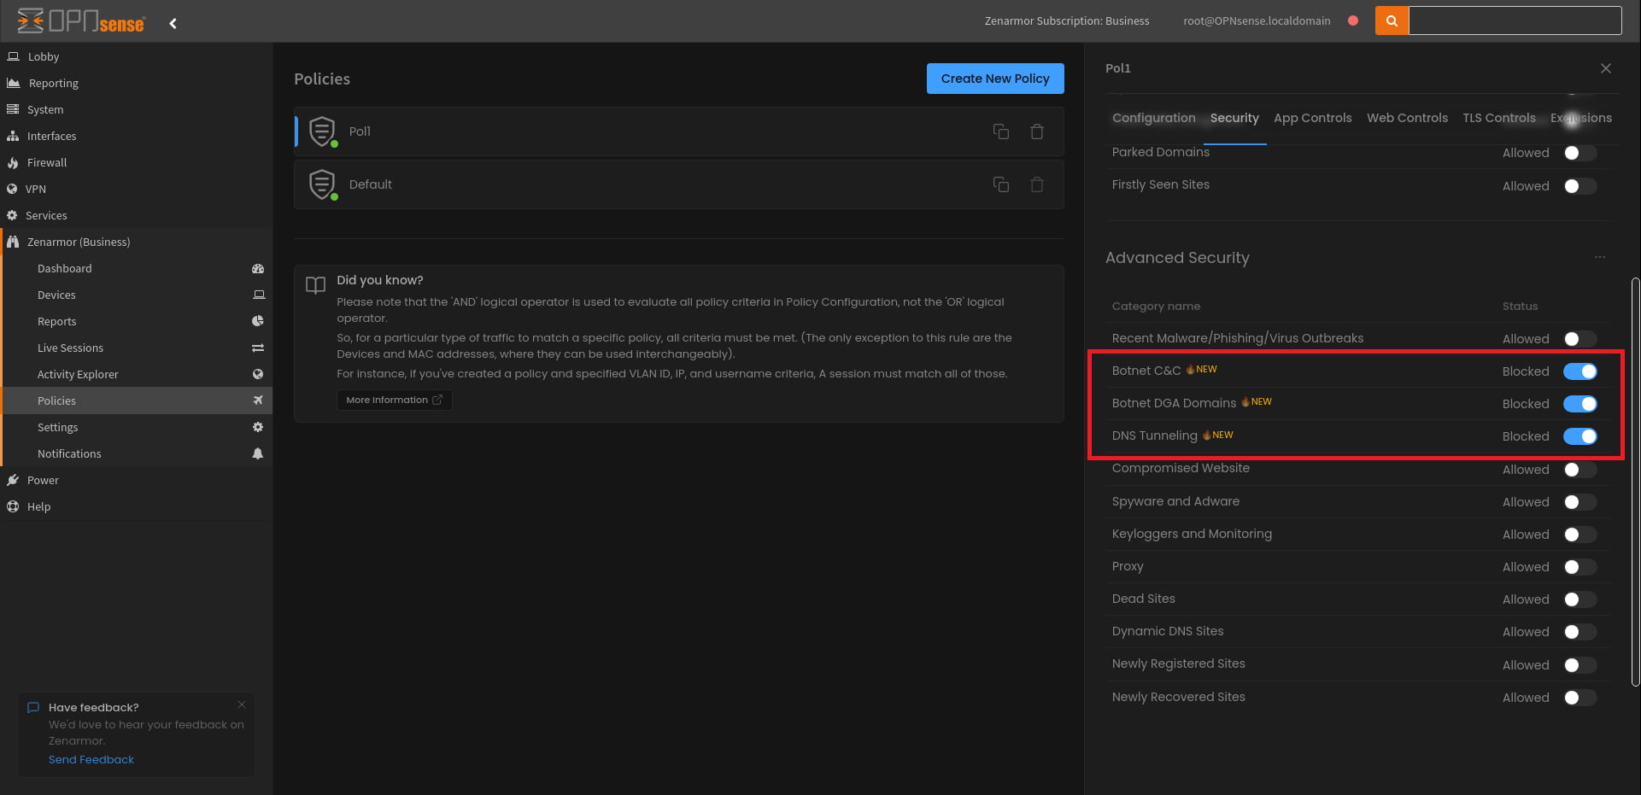Expand the Firewall menu
The height and width of the screenshot is (795, 1641).
coord(137,162)
